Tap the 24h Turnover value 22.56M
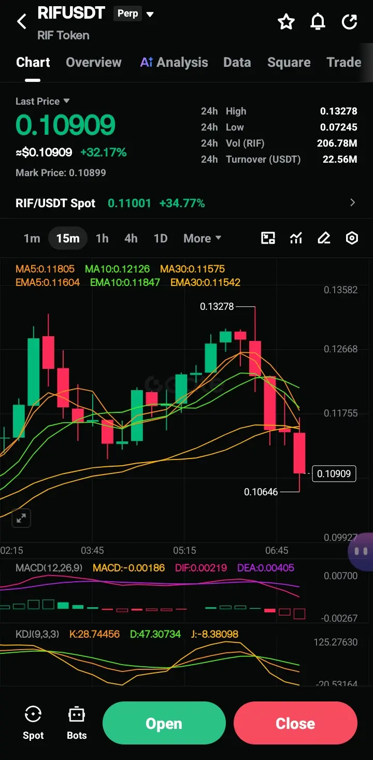Screen dimensions: 373x760 point(340,160)
